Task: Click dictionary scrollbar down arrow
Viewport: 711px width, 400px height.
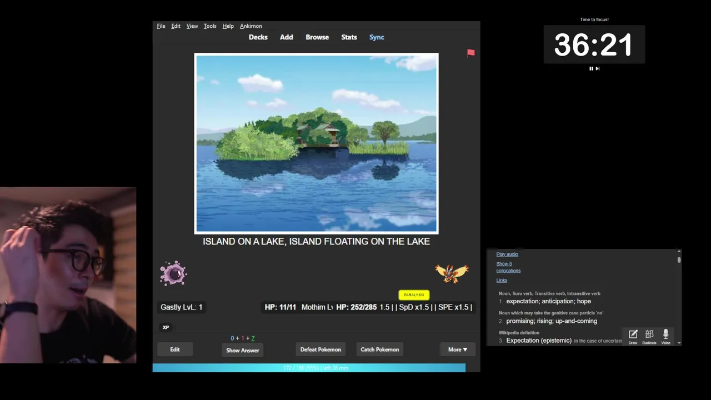Action: pos(679,343)
